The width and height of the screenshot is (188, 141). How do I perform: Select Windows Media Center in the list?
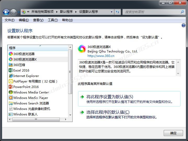pyautogui.click(x=31, y=92)
